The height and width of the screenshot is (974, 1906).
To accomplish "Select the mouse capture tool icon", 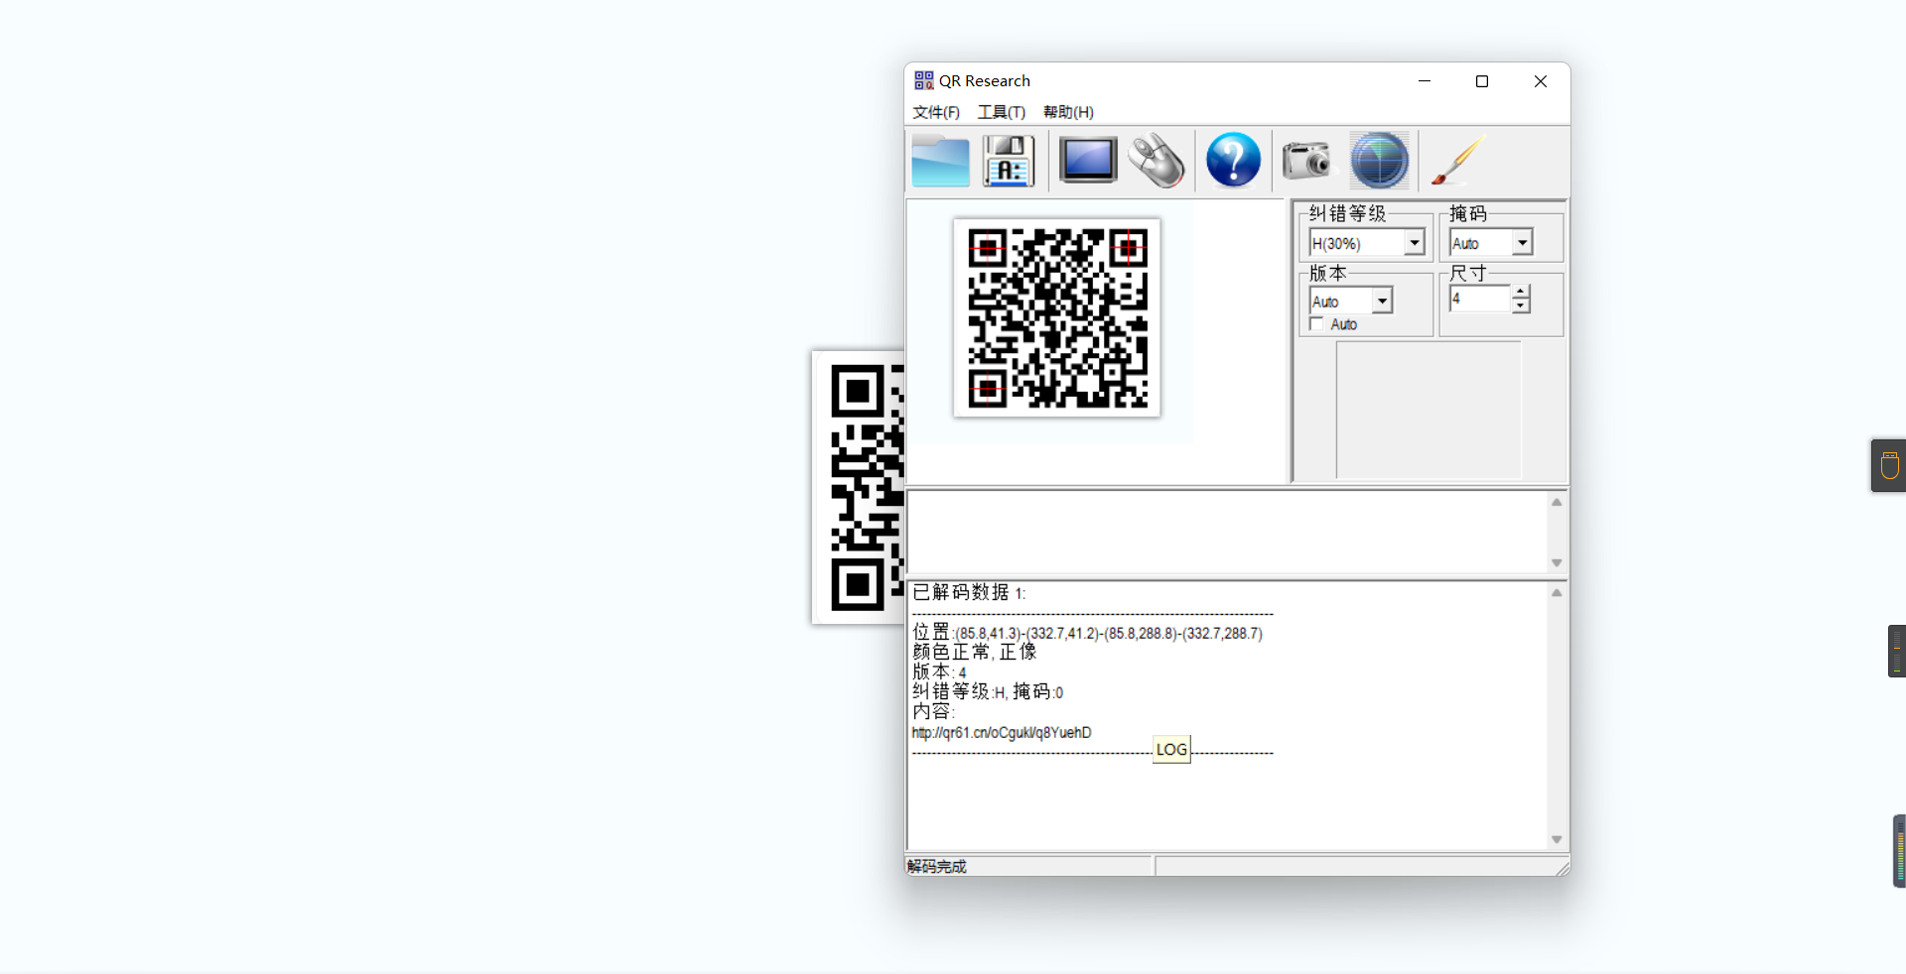I will [1157, 160].
